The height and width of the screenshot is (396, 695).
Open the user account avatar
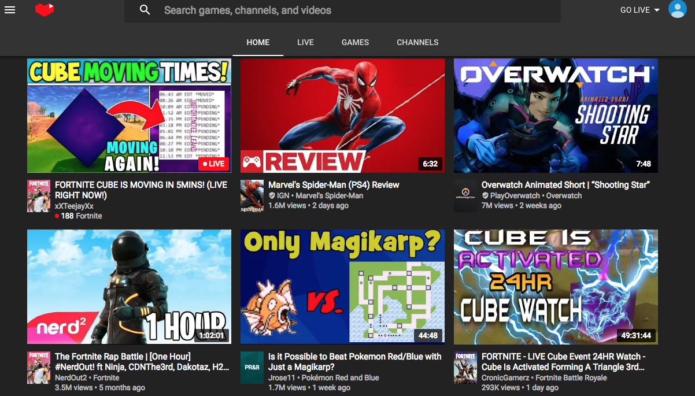click(677, 9)
